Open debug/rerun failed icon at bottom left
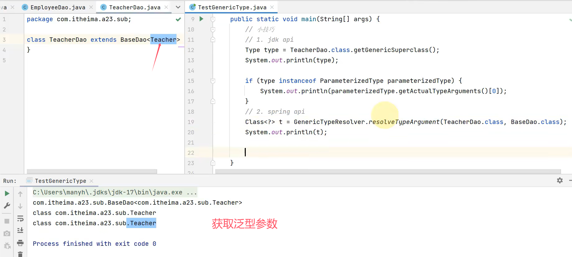Image resolution: width=572 pixels, height=257 pixels. click(7, 246)
